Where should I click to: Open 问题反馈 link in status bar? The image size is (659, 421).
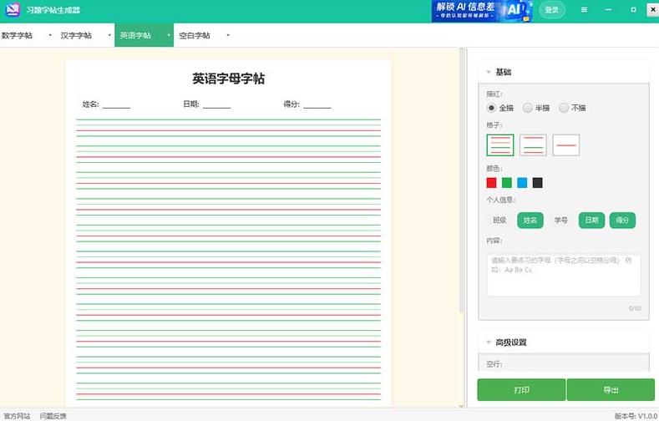coord(53,416)
